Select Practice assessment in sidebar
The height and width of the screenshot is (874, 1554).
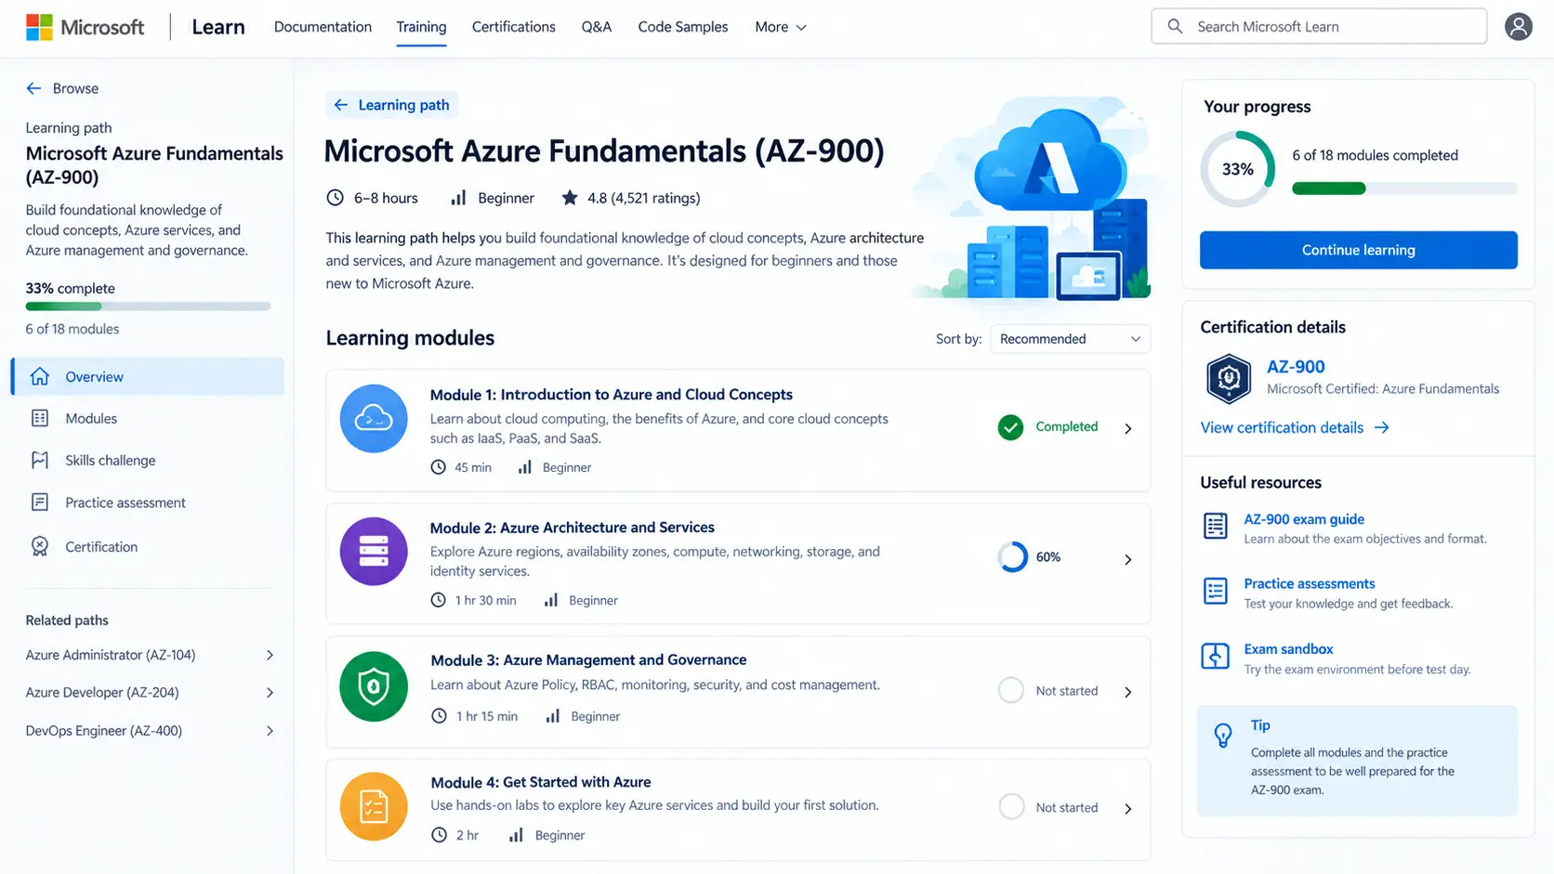(x=149, y=502)
